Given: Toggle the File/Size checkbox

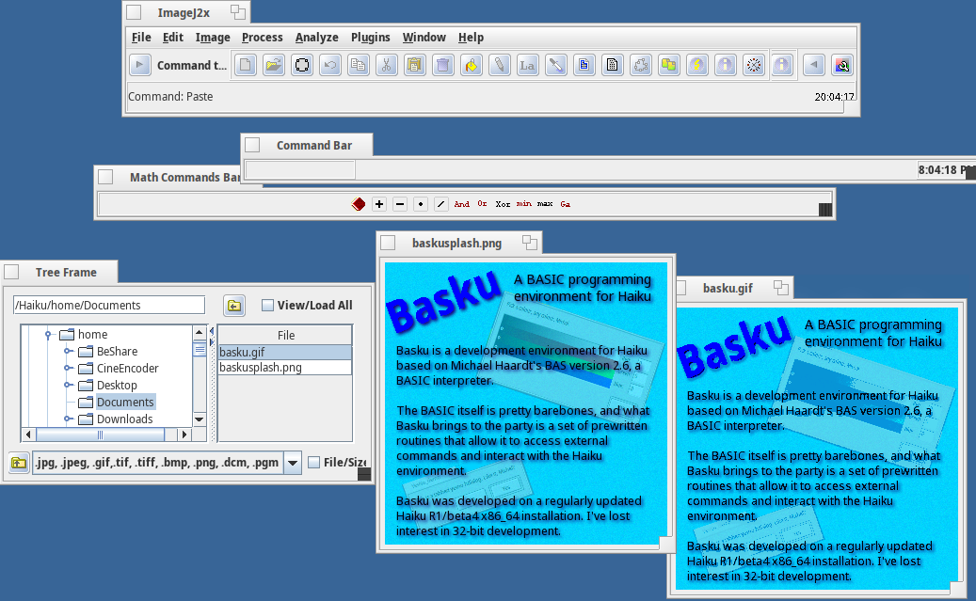Looking at the screenshot, I should pos(313,462).
